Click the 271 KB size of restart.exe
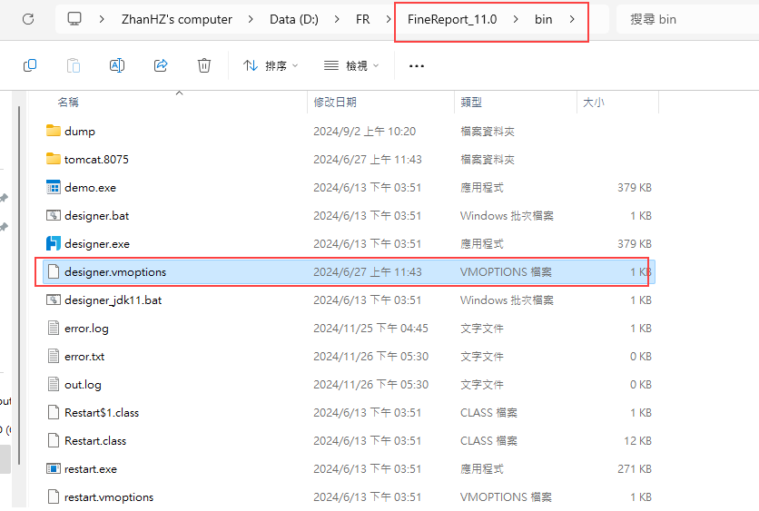Viewport: 759px width, 511px height. pos(634,469)
